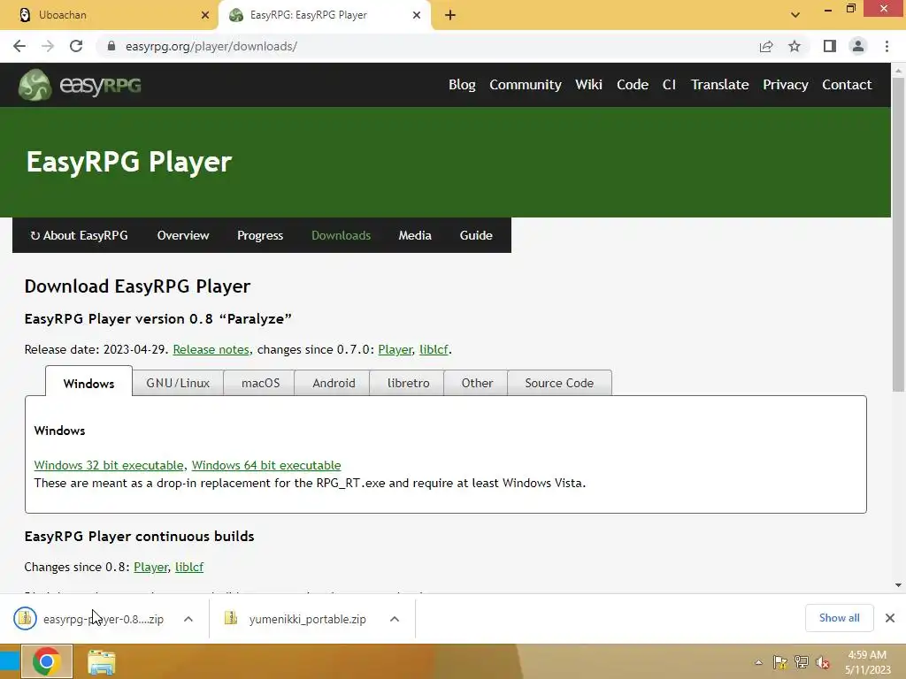Expand options for yumenikki_portable.zip download

coord(395,619)
